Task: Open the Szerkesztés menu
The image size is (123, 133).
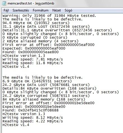Action: (21, 10)
